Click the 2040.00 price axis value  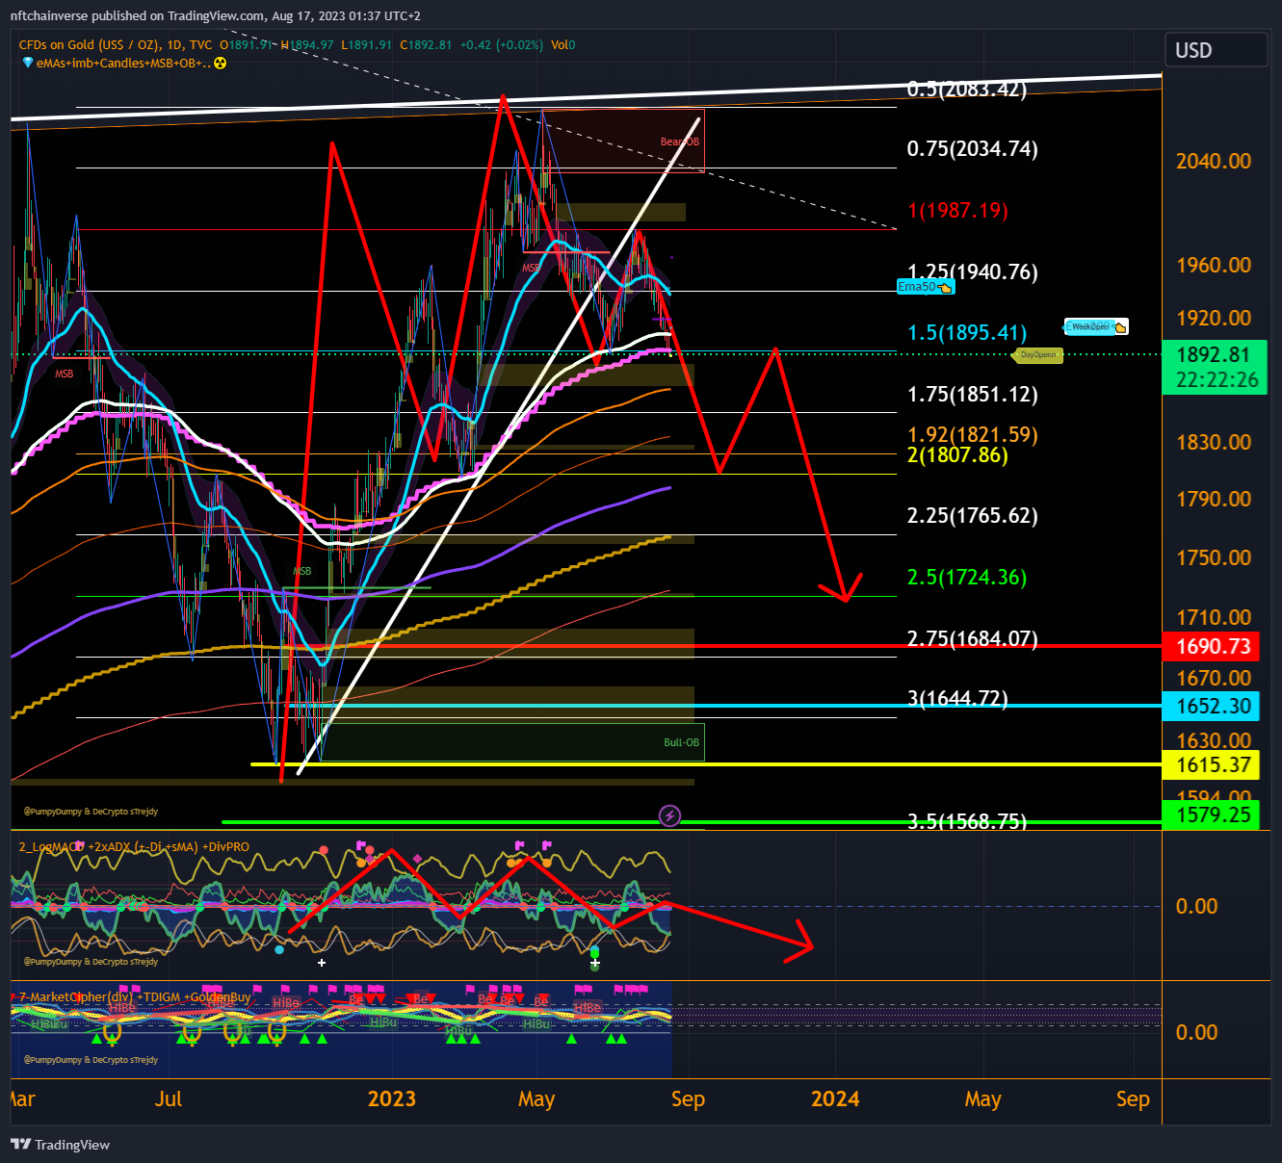[1213, 161]
